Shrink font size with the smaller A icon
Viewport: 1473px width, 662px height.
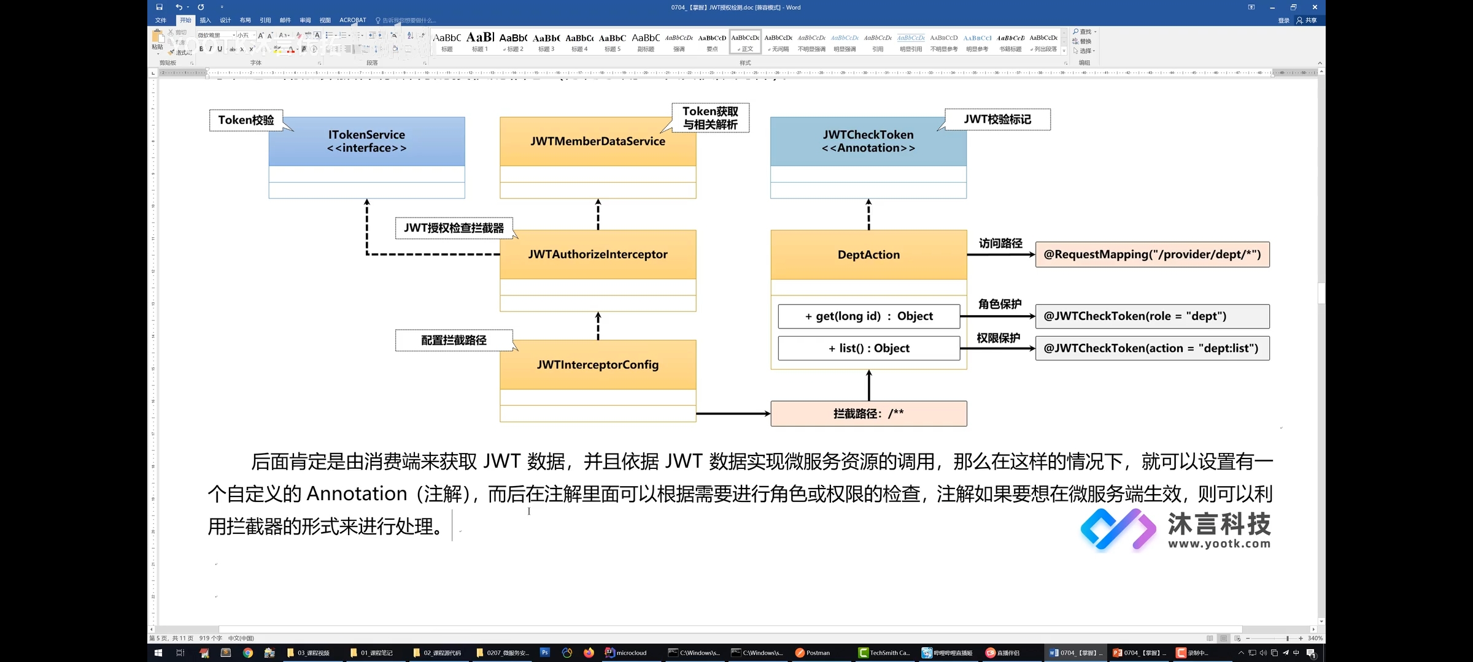[x=269, y=36]
